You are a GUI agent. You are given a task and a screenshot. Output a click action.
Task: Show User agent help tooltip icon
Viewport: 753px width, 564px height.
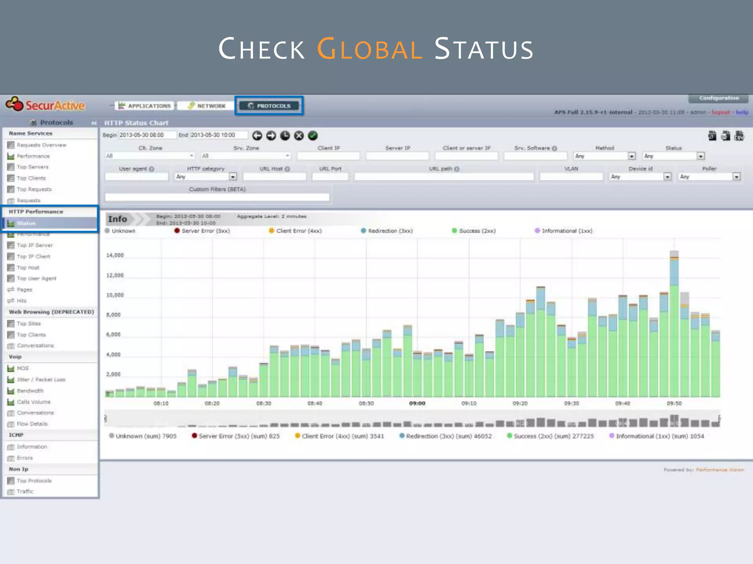coord(151,169)
